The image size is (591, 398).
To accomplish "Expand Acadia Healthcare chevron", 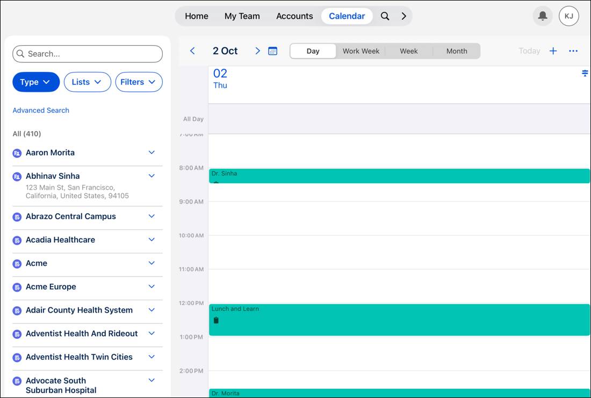I will (x=152, y=240).
